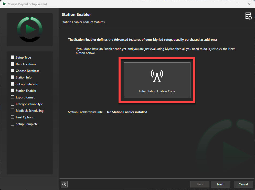Click the 'Myriad Playout Setup Wizard' window title
The height and width of the screenshot is (190, 255).
(27, 4)
